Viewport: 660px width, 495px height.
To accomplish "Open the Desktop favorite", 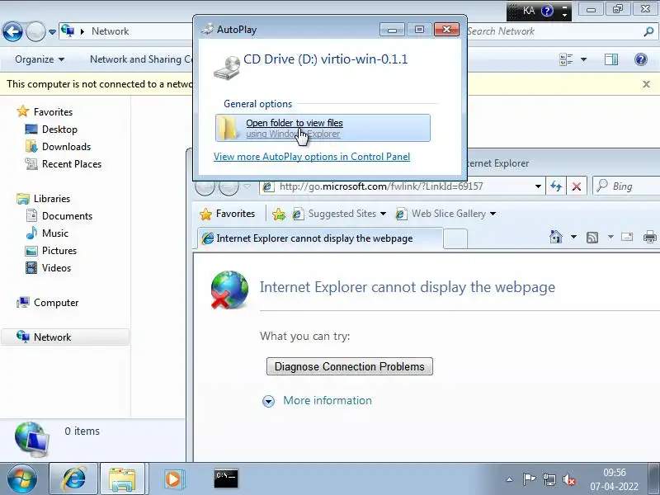I will (51, 130).
